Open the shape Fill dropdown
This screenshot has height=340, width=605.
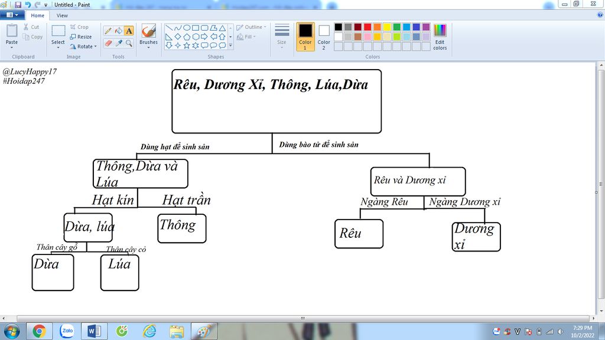(246, 37)
